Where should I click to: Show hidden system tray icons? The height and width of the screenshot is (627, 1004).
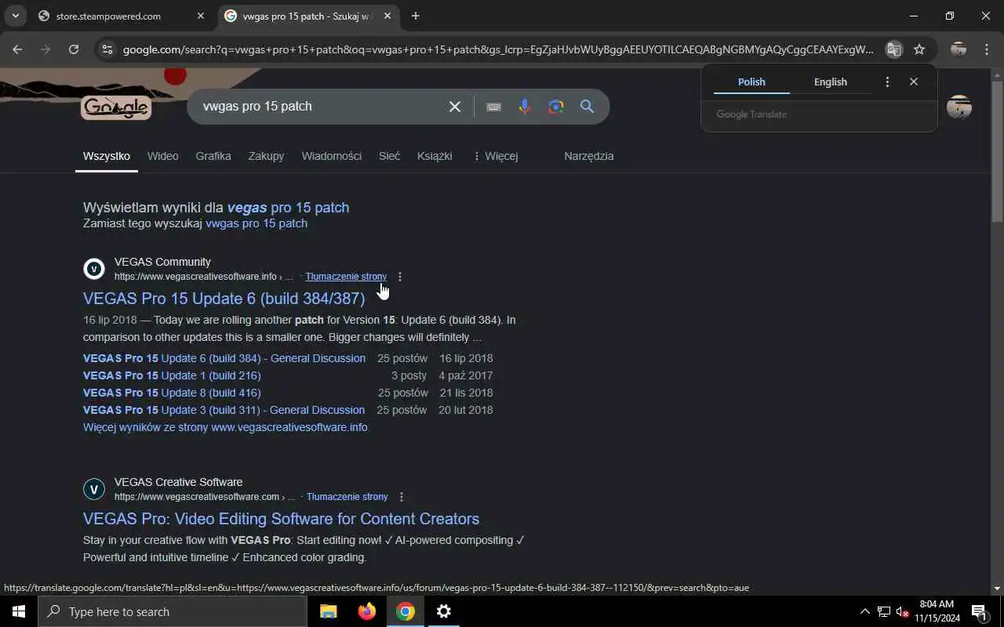click(x=865, y=611)
